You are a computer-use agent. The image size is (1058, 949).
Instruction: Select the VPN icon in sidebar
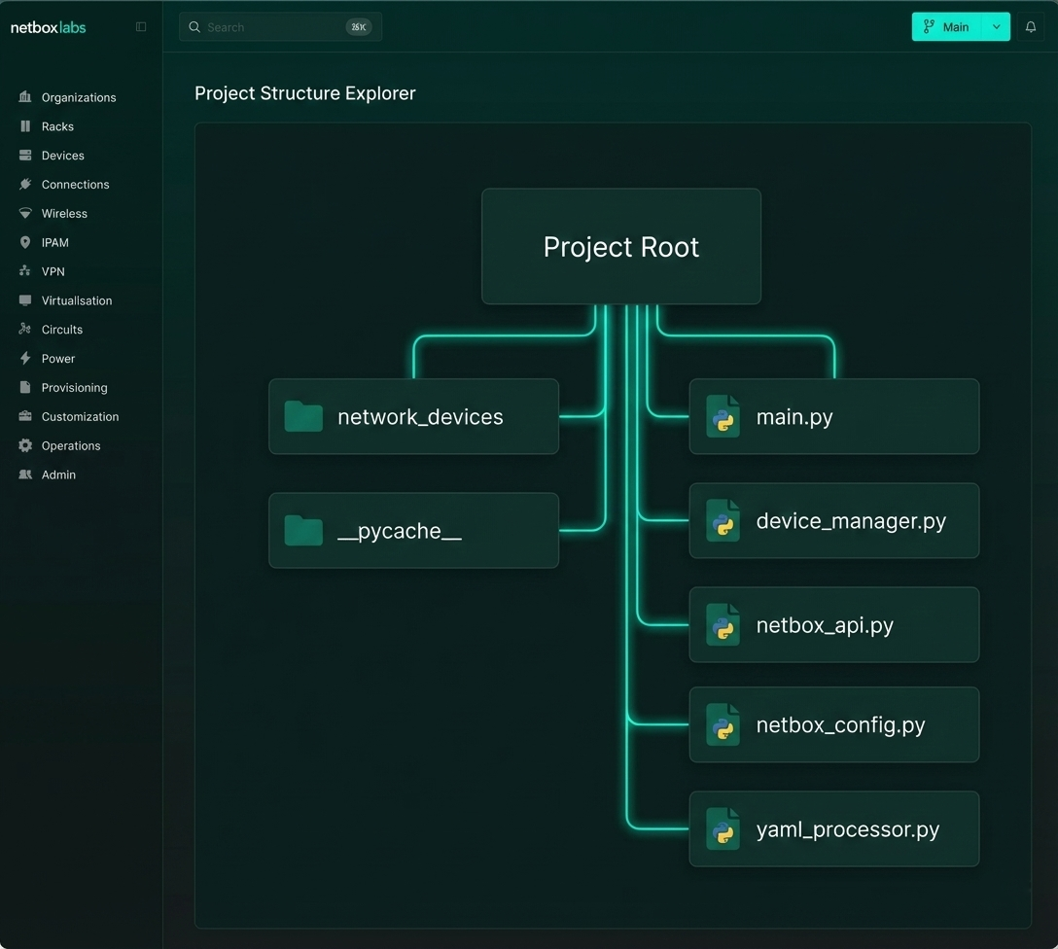[x=24, y=271]
